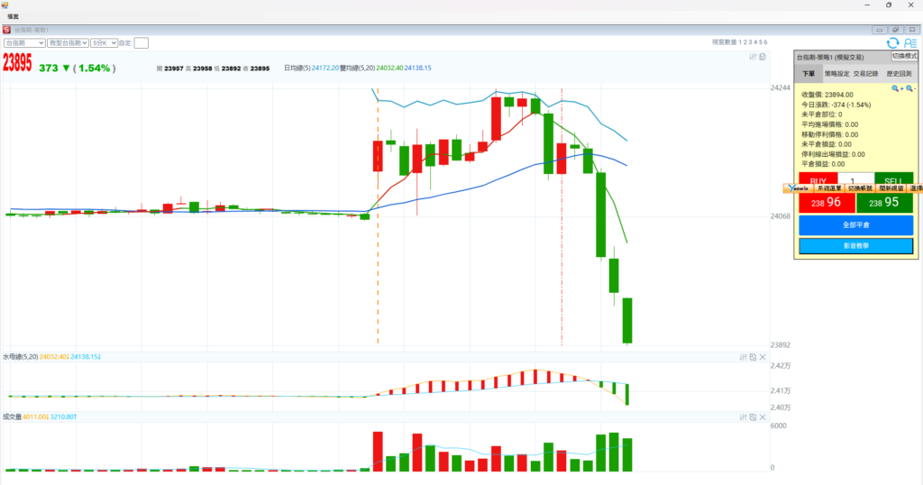
Task: Click the copy icon on 水母線 panel
Action: [x=753, y=357]
